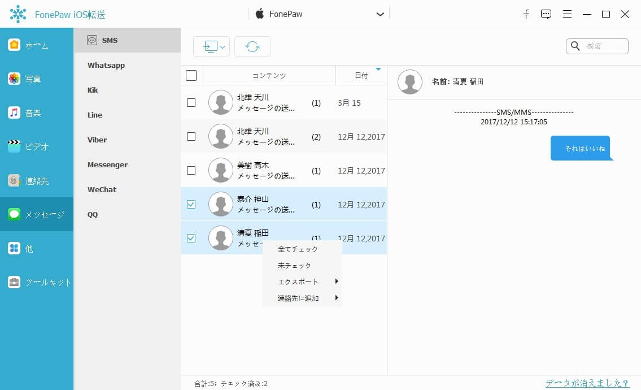Screen dimensions: 641x390
Task: Select the 写真 (Photos) sidebar icon
Action: (x=15, y=79)
